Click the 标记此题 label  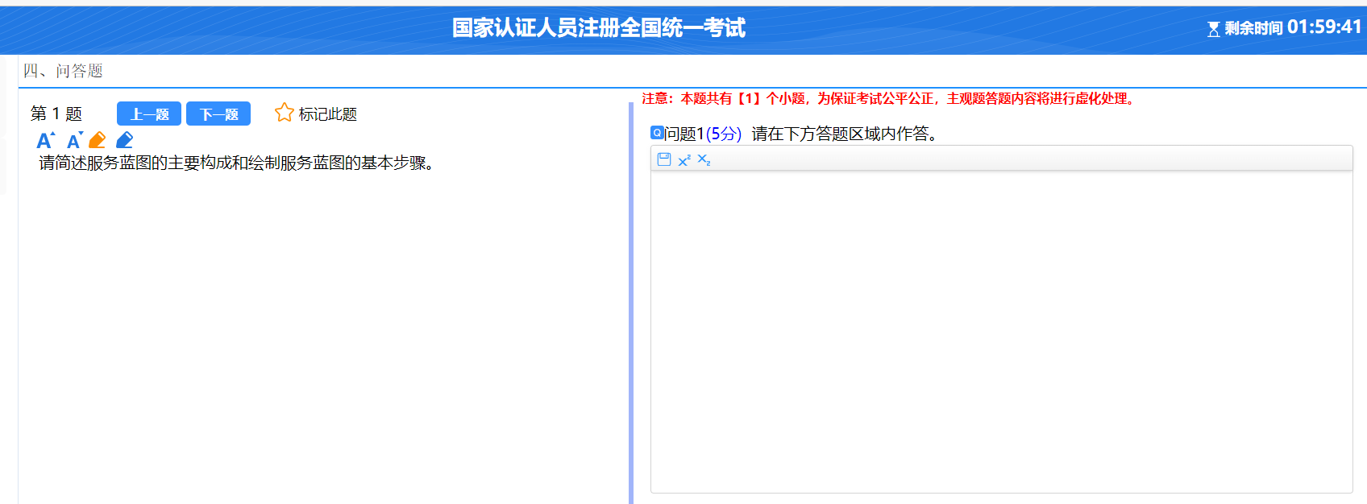click(x=327, y=114)
